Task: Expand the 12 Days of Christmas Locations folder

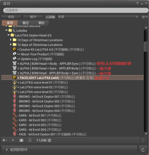Action: pyautogui.click(x=11, y=40)
